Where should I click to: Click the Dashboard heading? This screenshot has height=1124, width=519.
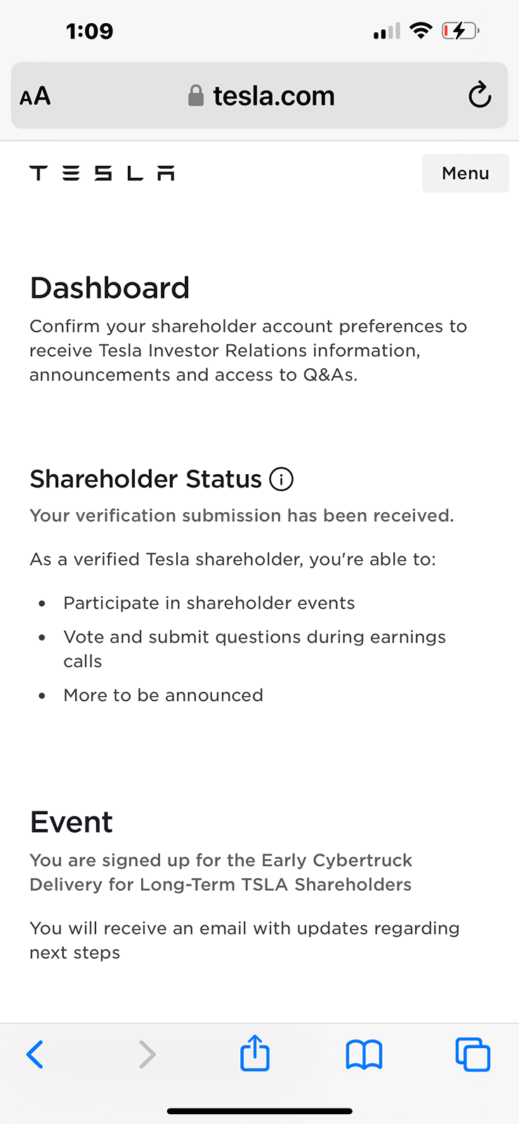pyautogui.click(x=110, y=288)
